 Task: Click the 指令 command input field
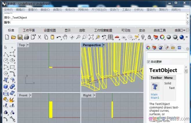click(x=96, y=22)
